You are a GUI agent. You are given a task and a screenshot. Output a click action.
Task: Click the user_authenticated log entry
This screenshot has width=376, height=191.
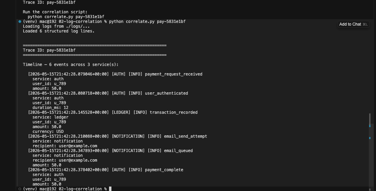tap(108, 93)
